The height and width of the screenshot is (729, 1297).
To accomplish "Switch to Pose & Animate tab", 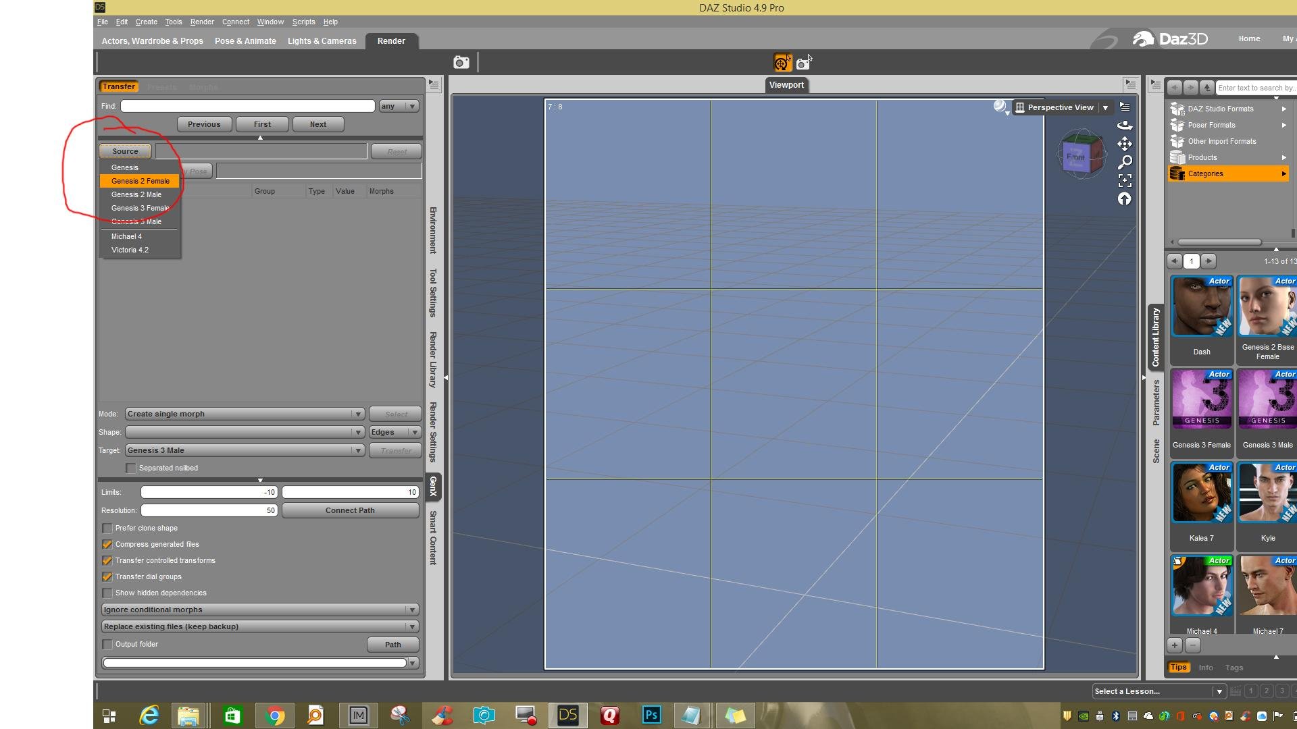I will (245, 41).
